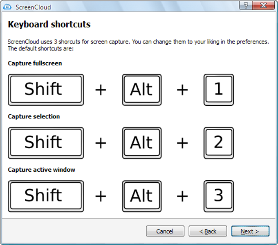The image size is (278, 245).
Task: Click the Capture active window label
Action: coord(41,170)
